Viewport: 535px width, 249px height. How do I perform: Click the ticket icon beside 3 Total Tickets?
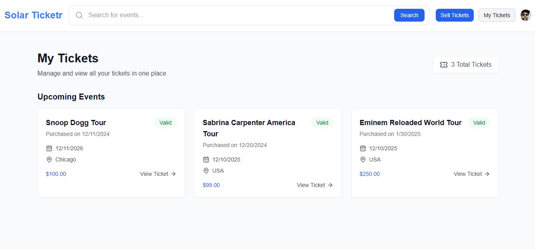point(443,65)
